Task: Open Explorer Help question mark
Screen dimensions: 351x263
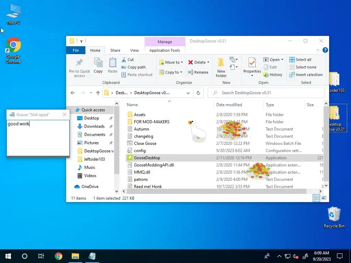Action: point(325,50)
